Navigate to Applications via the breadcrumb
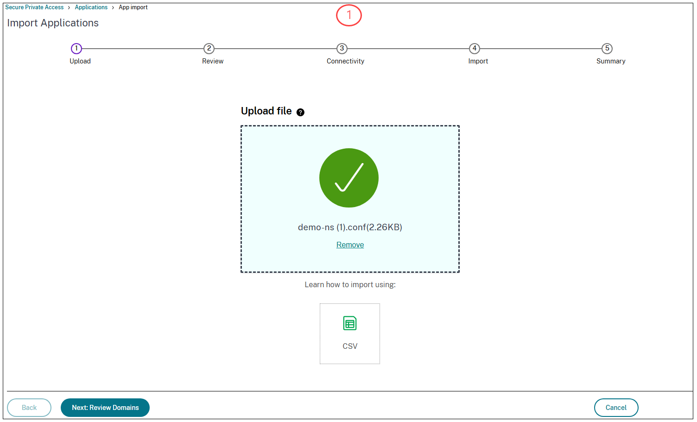This screenshot has height=422, width=697. click(x=91, y=7)
